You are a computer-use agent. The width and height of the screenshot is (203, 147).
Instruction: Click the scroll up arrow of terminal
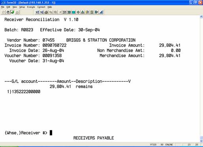201,17
